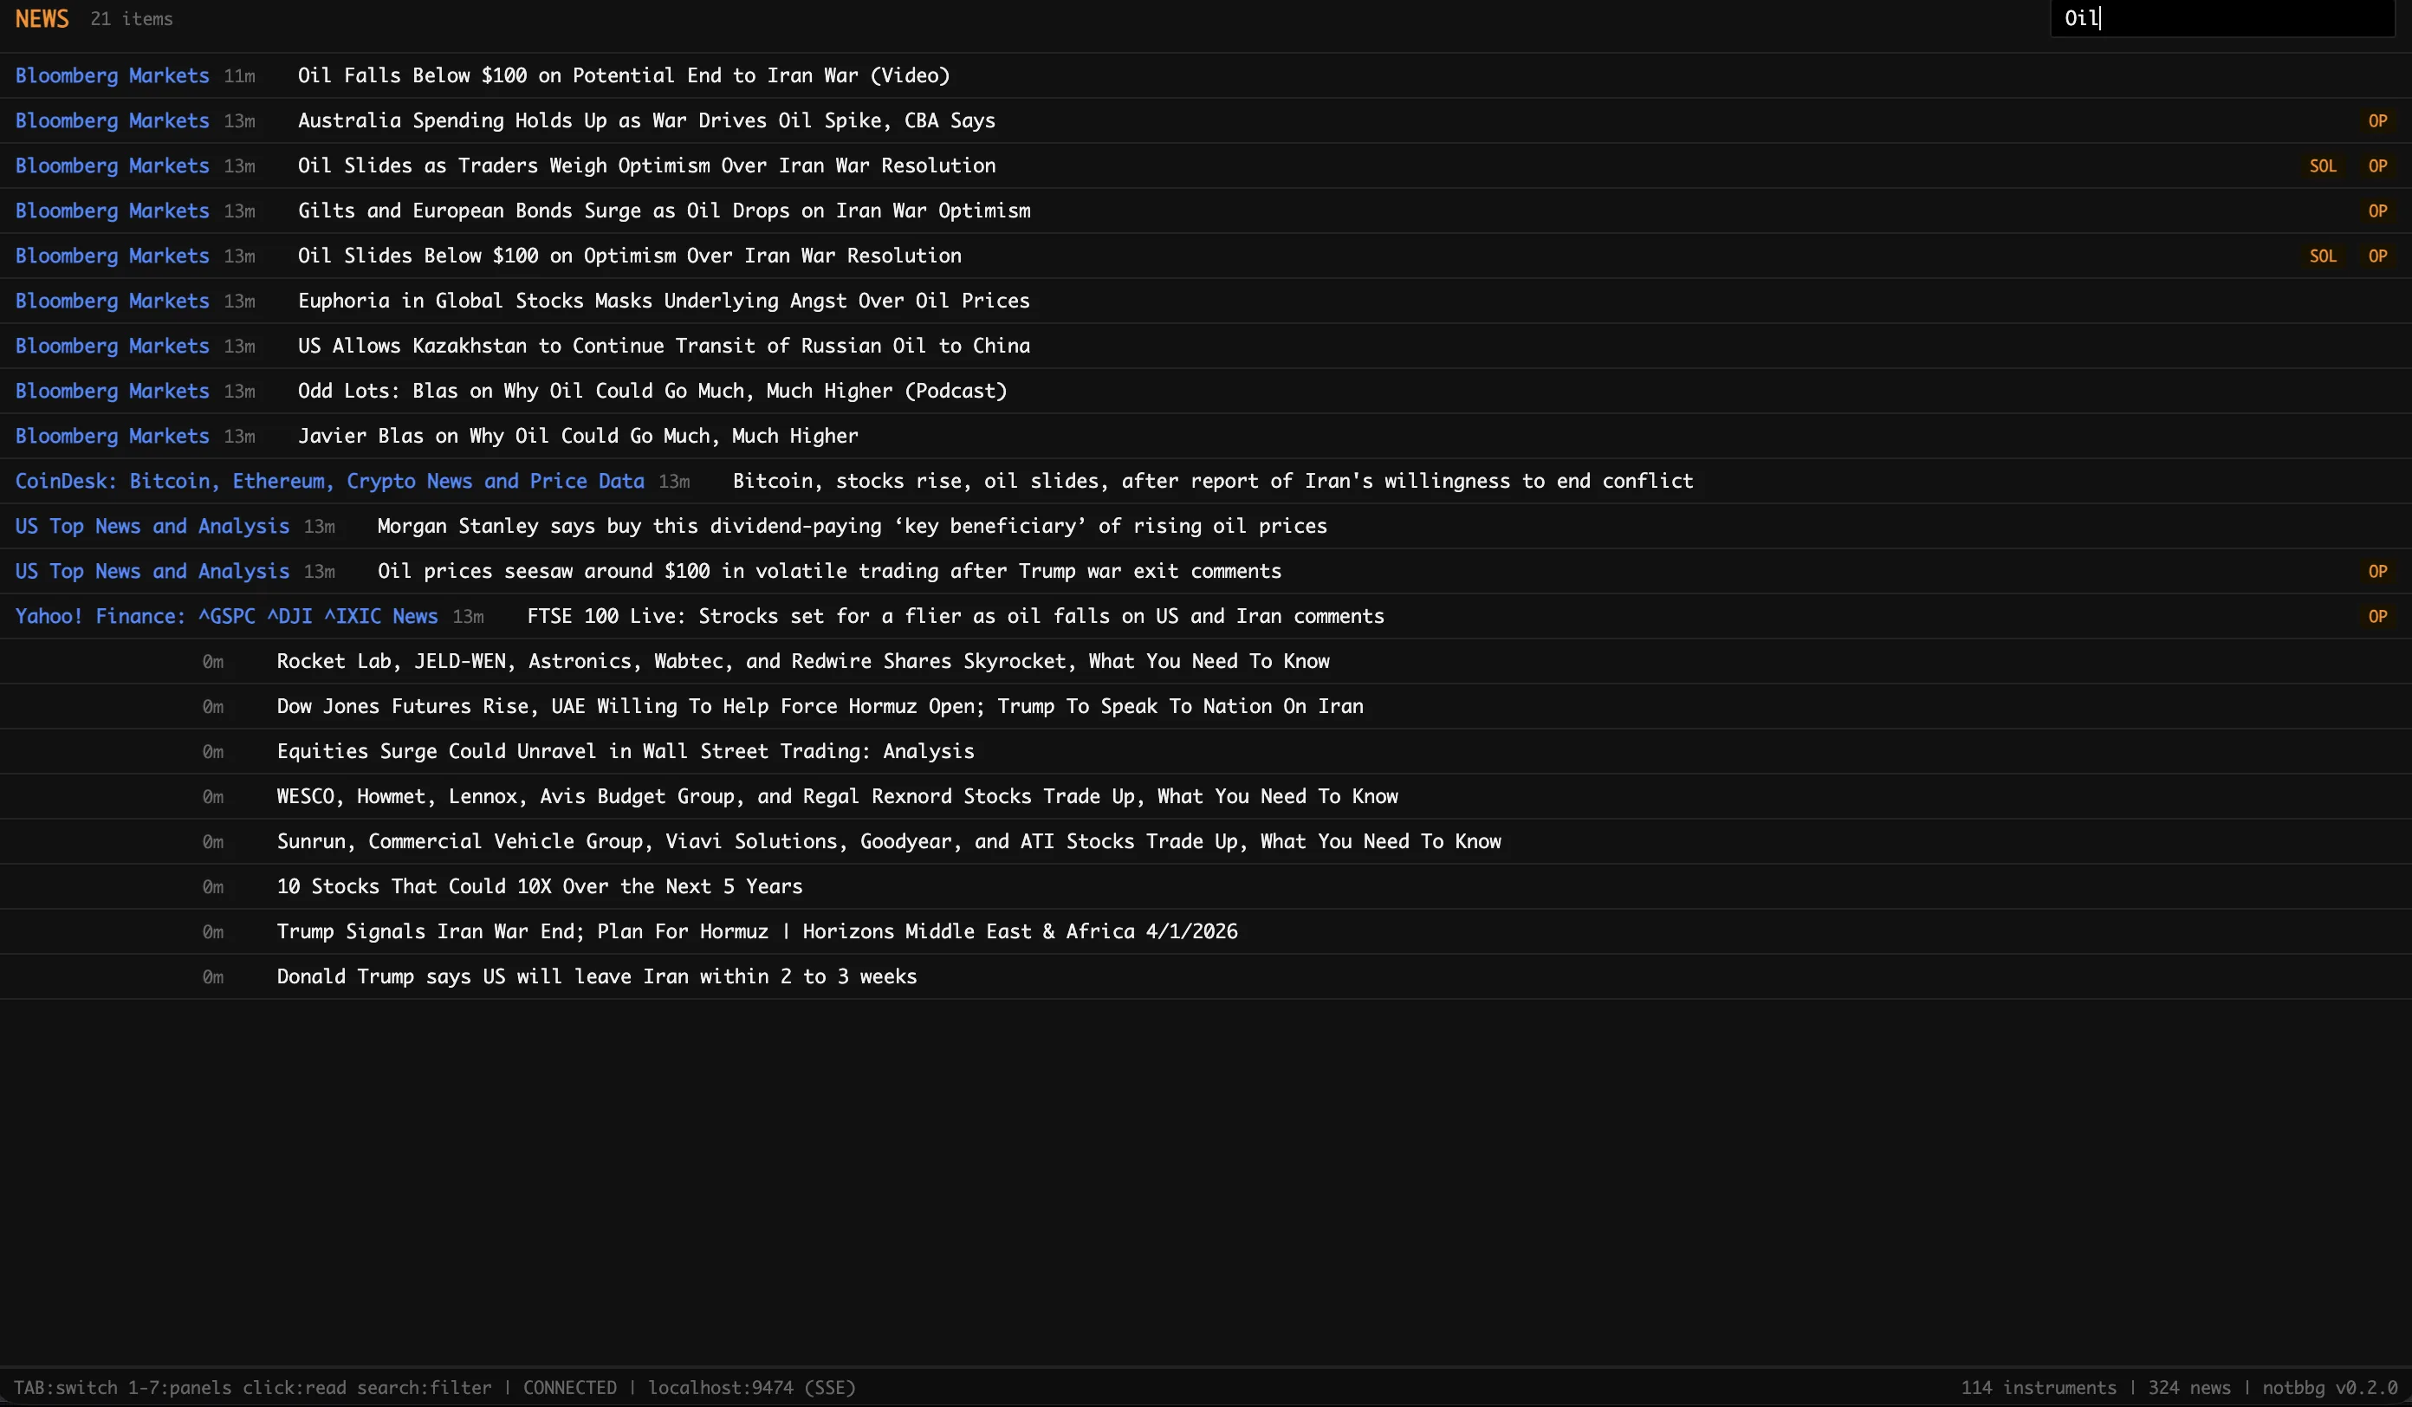Click the CoinDesk source label
2412x1407 pixels.
coord(329,481)
